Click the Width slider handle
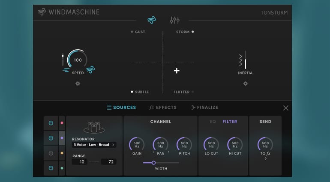 click(153, 163)
